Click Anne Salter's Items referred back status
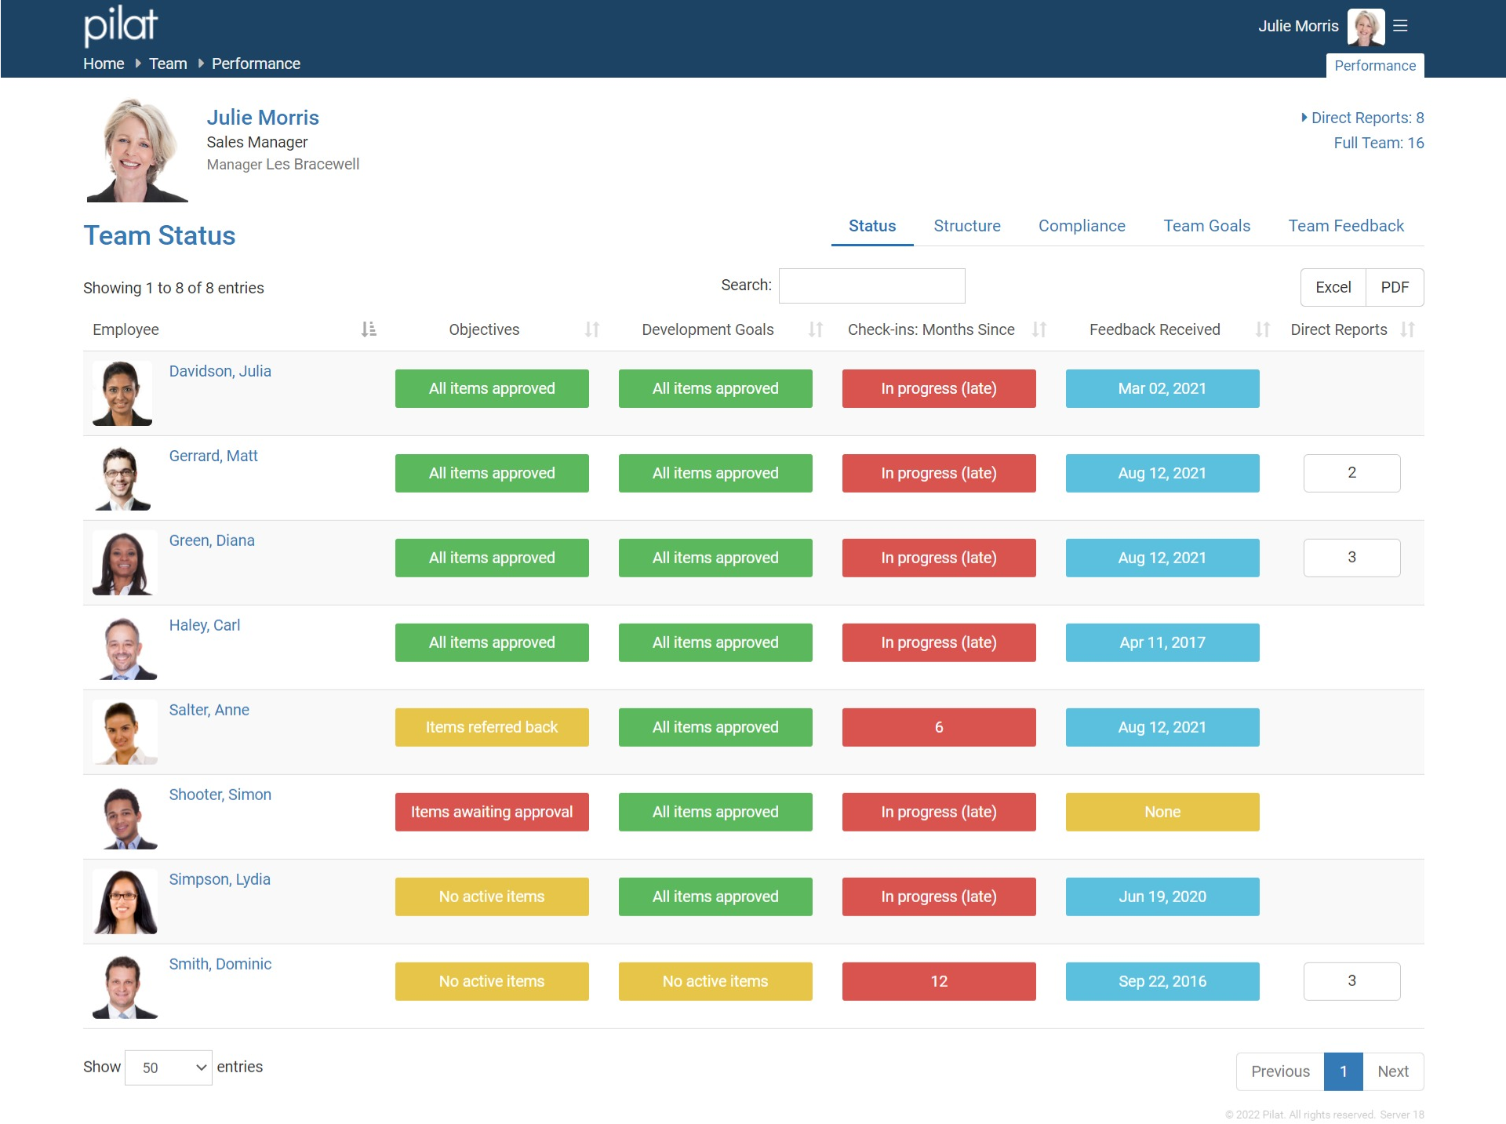 pyautogui.click(x=492, y=727)
